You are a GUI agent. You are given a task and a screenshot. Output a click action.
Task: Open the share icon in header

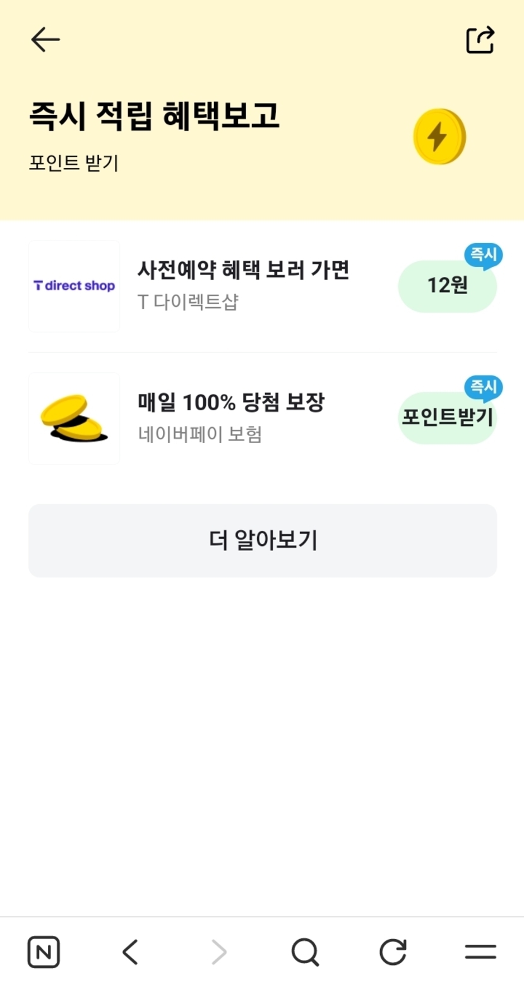pyautogui.click(x=480, y=40)
